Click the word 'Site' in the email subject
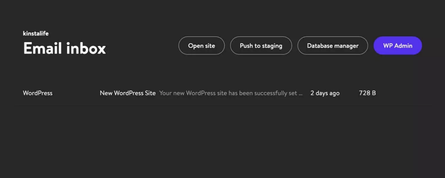The width and height of the screenshot is (445, 178). [150, 93]
